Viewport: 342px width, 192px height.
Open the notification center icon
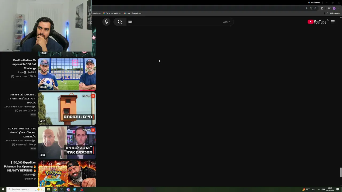click(338, 189)
